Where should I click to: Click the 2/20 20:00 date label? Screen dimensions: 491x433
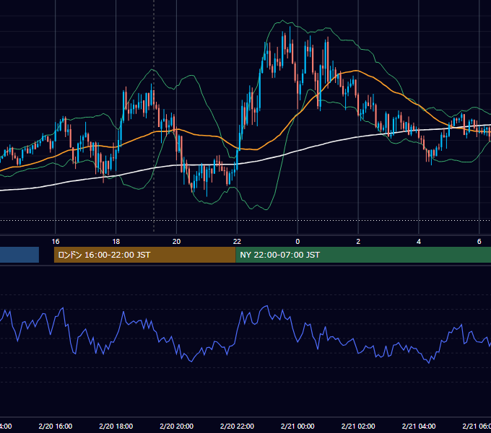tap(177, 426)
